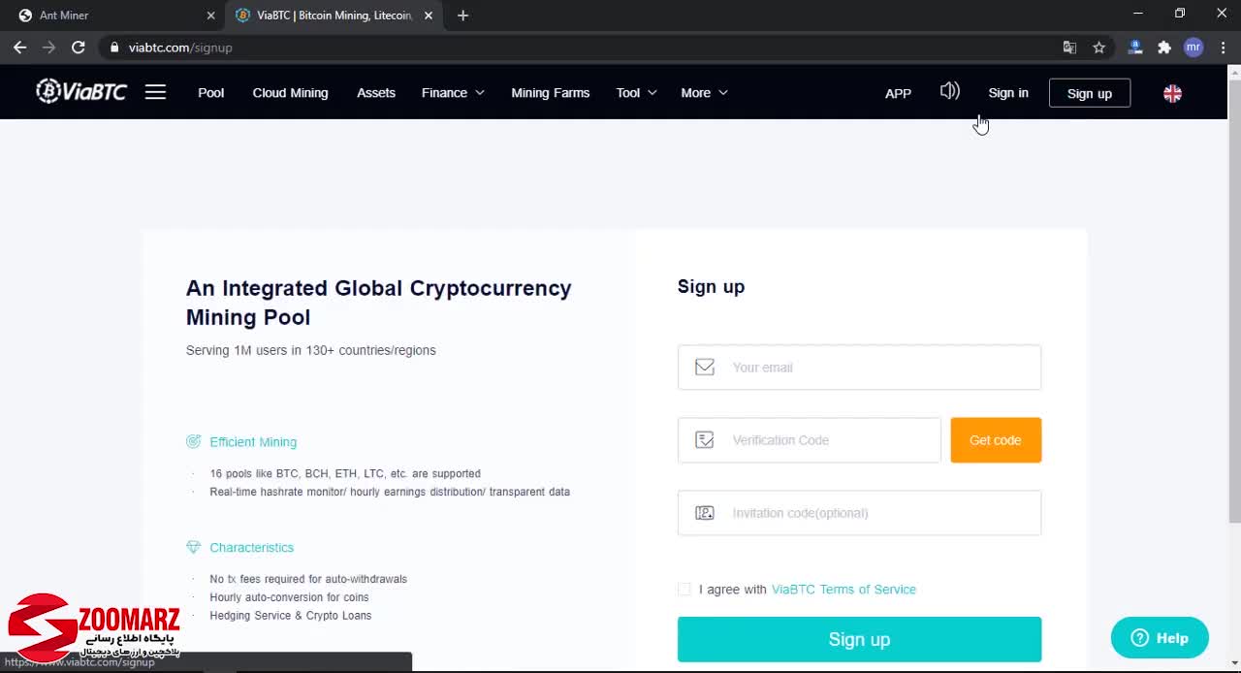Open the hamburger menu icon

pyautogui.click(x=155, y=92)
